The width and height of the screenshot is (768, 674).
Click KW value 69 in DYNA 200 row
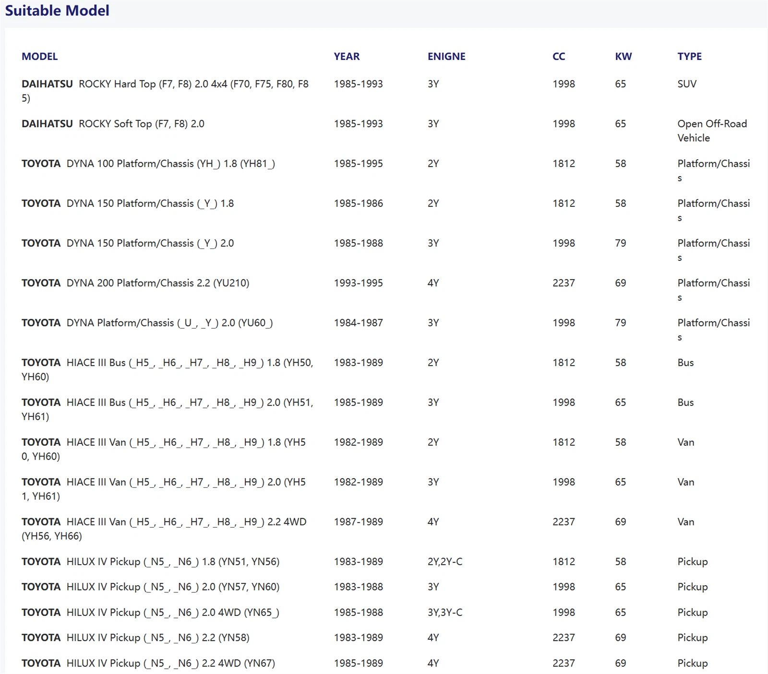[621, 283]
